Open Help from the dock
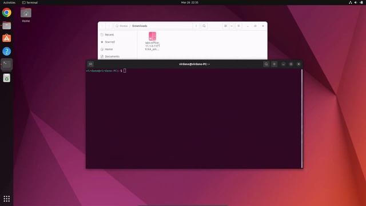366x206 pixels. pyautogui.click(x=6, y=51)
